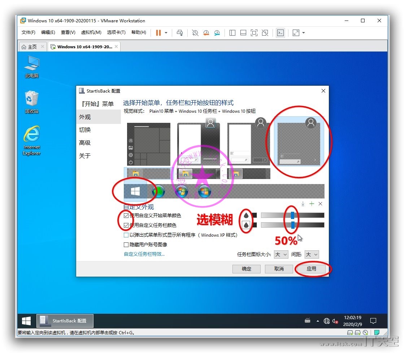Viewport: 405px width, 353px height.
Task: Click the take snapshot toolbar icon
Action: pos(195,33)
